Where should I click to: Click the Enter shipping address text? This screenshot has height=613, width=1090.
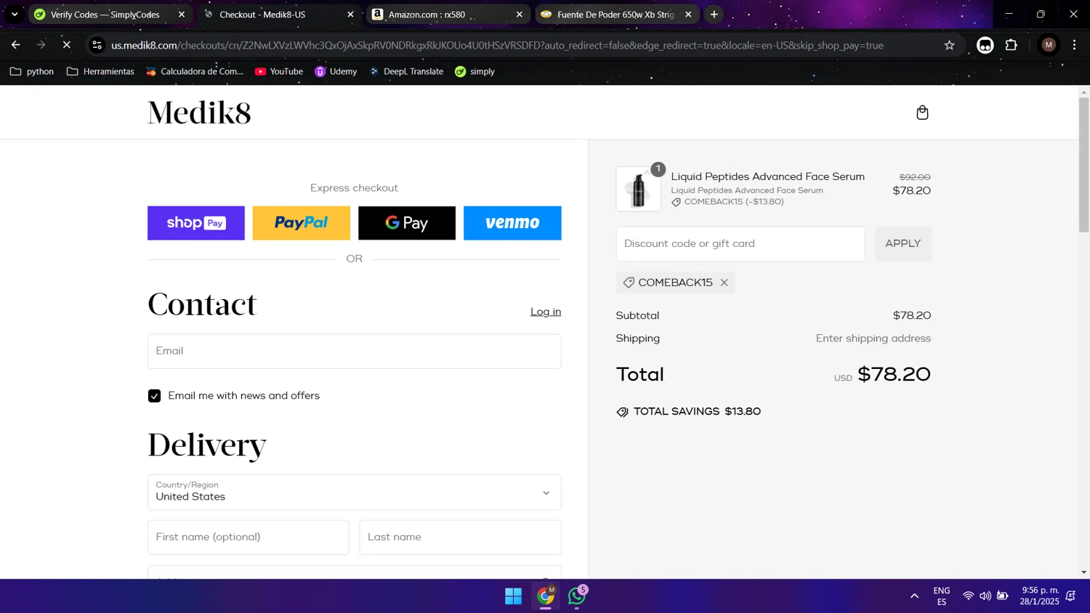[873, 338]
